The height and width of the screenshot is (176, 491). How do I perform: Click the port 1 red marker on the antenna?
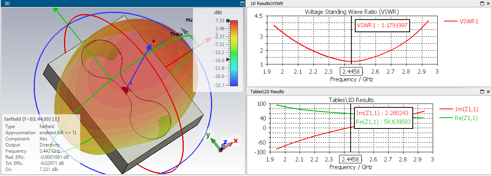click(126, 89)
